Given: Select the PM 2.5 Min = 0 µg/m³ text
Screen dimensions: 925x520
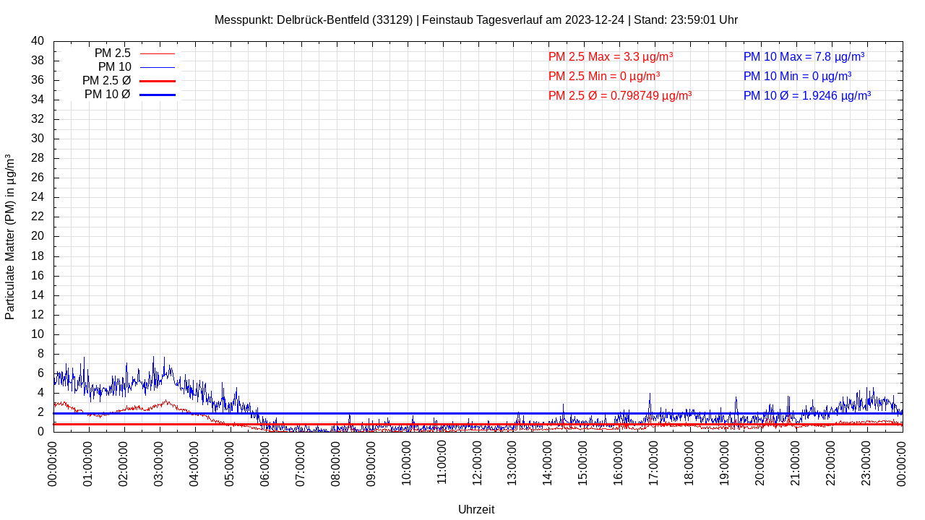Looking at the screenshot, I should point(603,76).
